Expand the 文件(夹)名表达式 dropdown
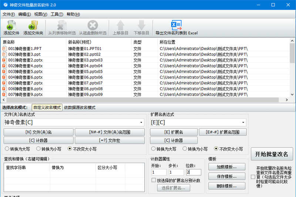 click(141, 122)
